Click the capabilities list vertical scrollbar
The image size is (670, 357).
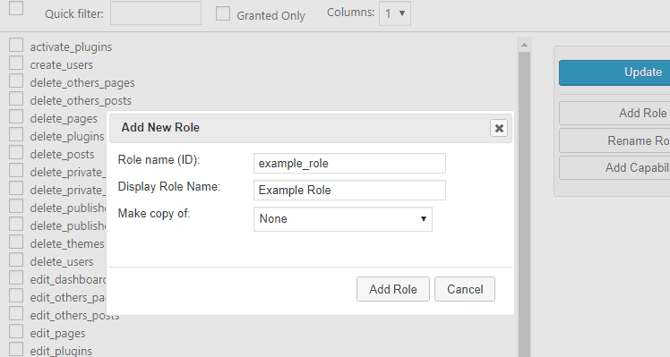524,204
